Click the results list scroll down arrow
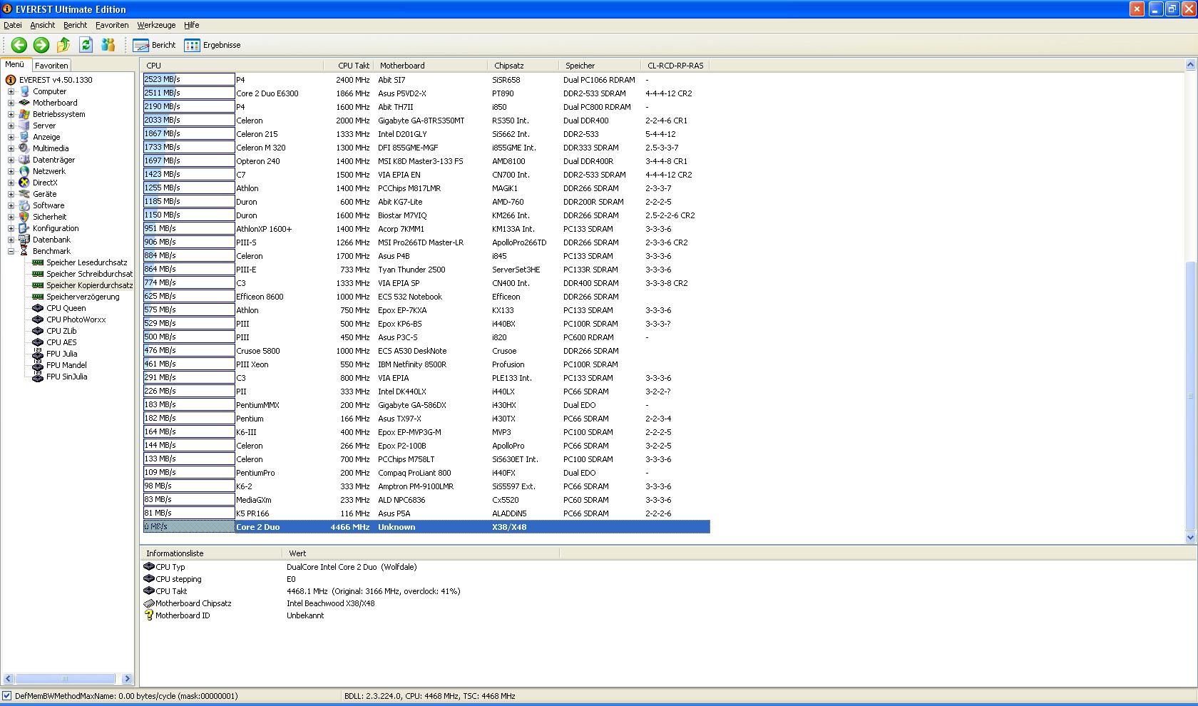Viewport: 1198px width, 706px height. click(1189, 537)
